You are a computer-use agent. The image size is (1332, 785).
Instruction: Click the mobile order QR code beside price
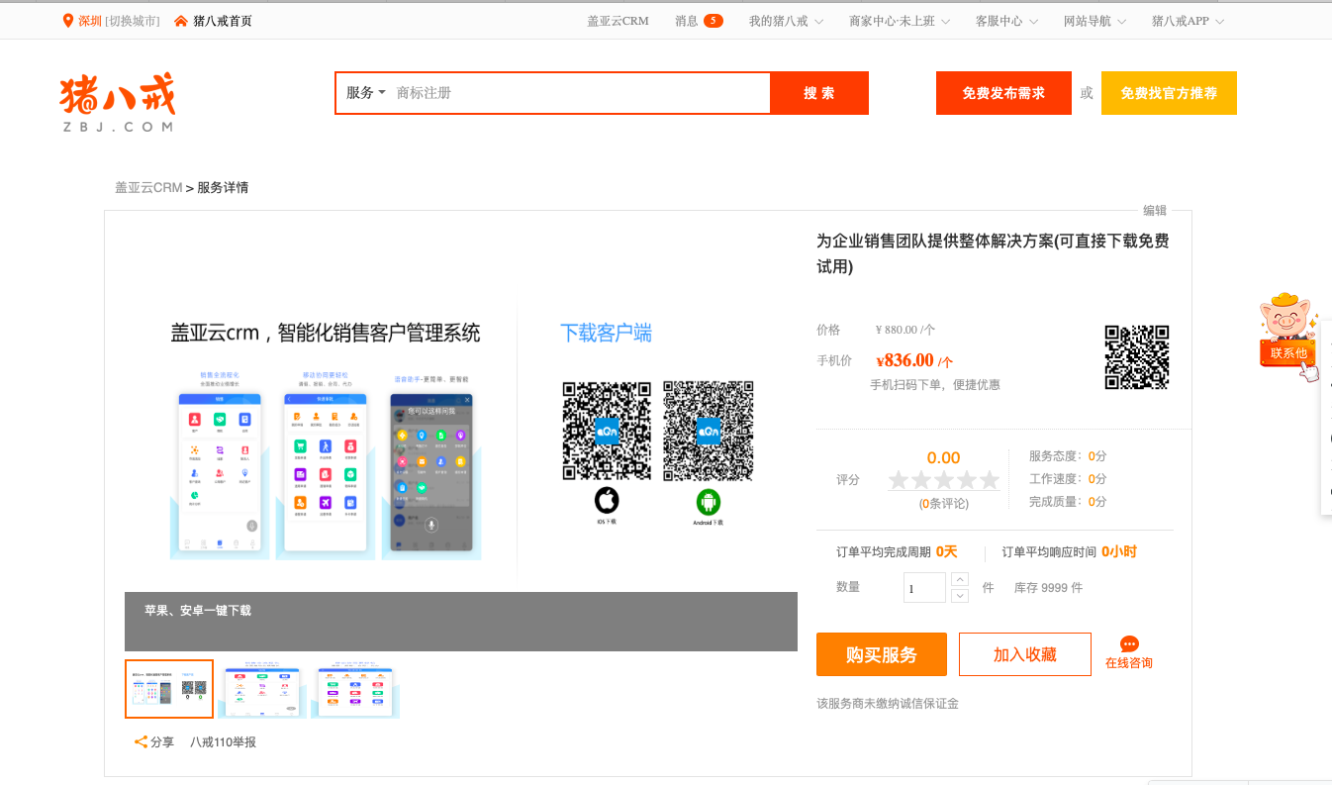(1137, 357)
